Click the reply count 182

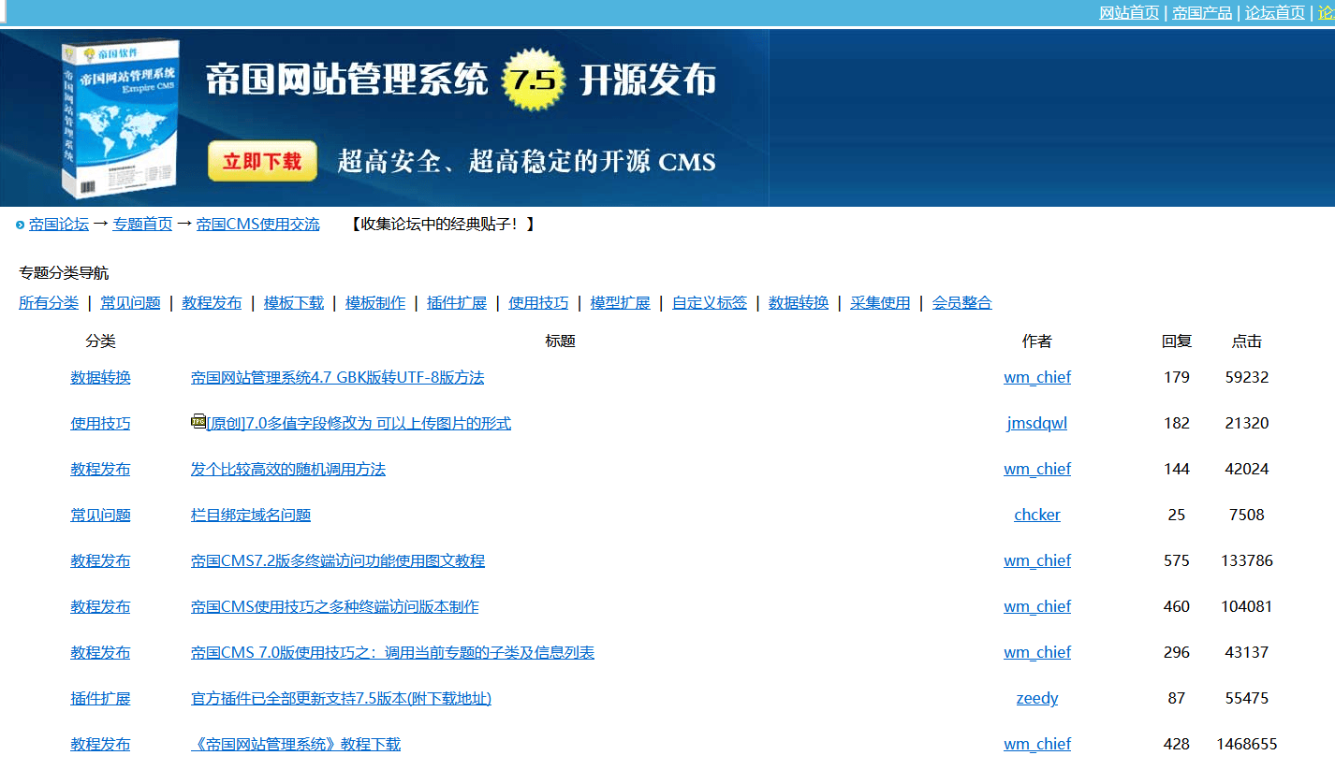pyautogui.click(x=1177, y=424)
